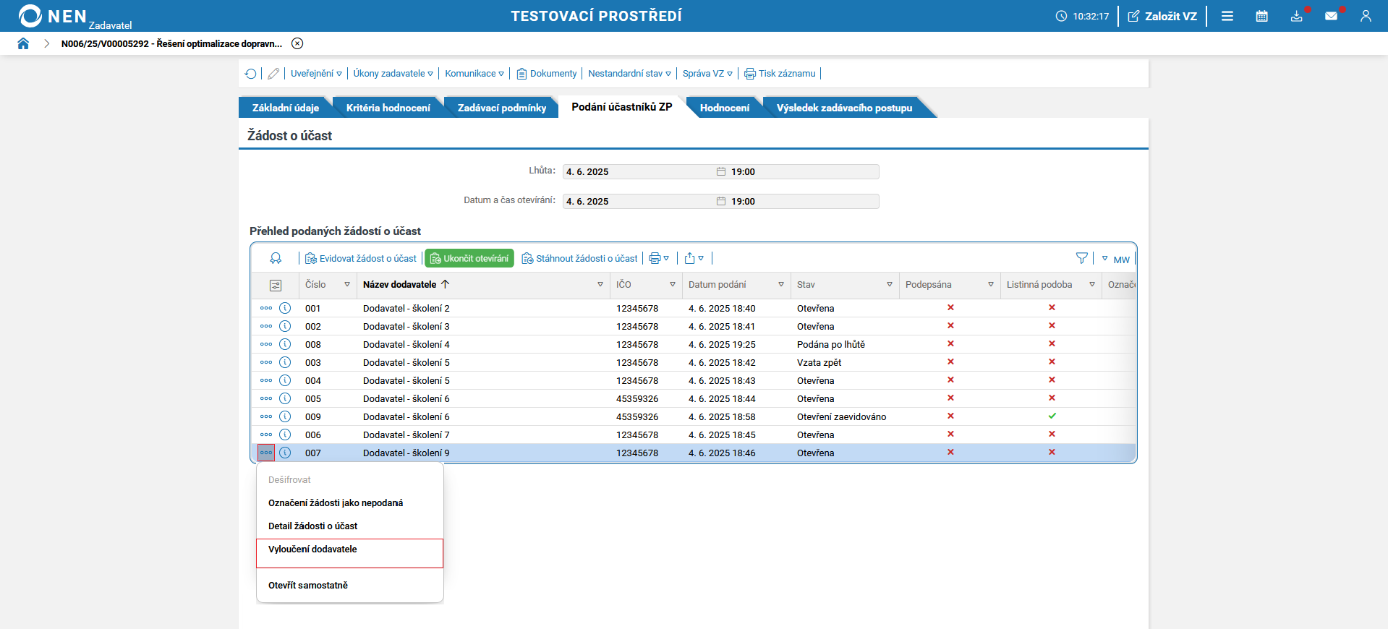Click the Založit VZ button
1388x629 pixels.
click(x=1162, y=16)
